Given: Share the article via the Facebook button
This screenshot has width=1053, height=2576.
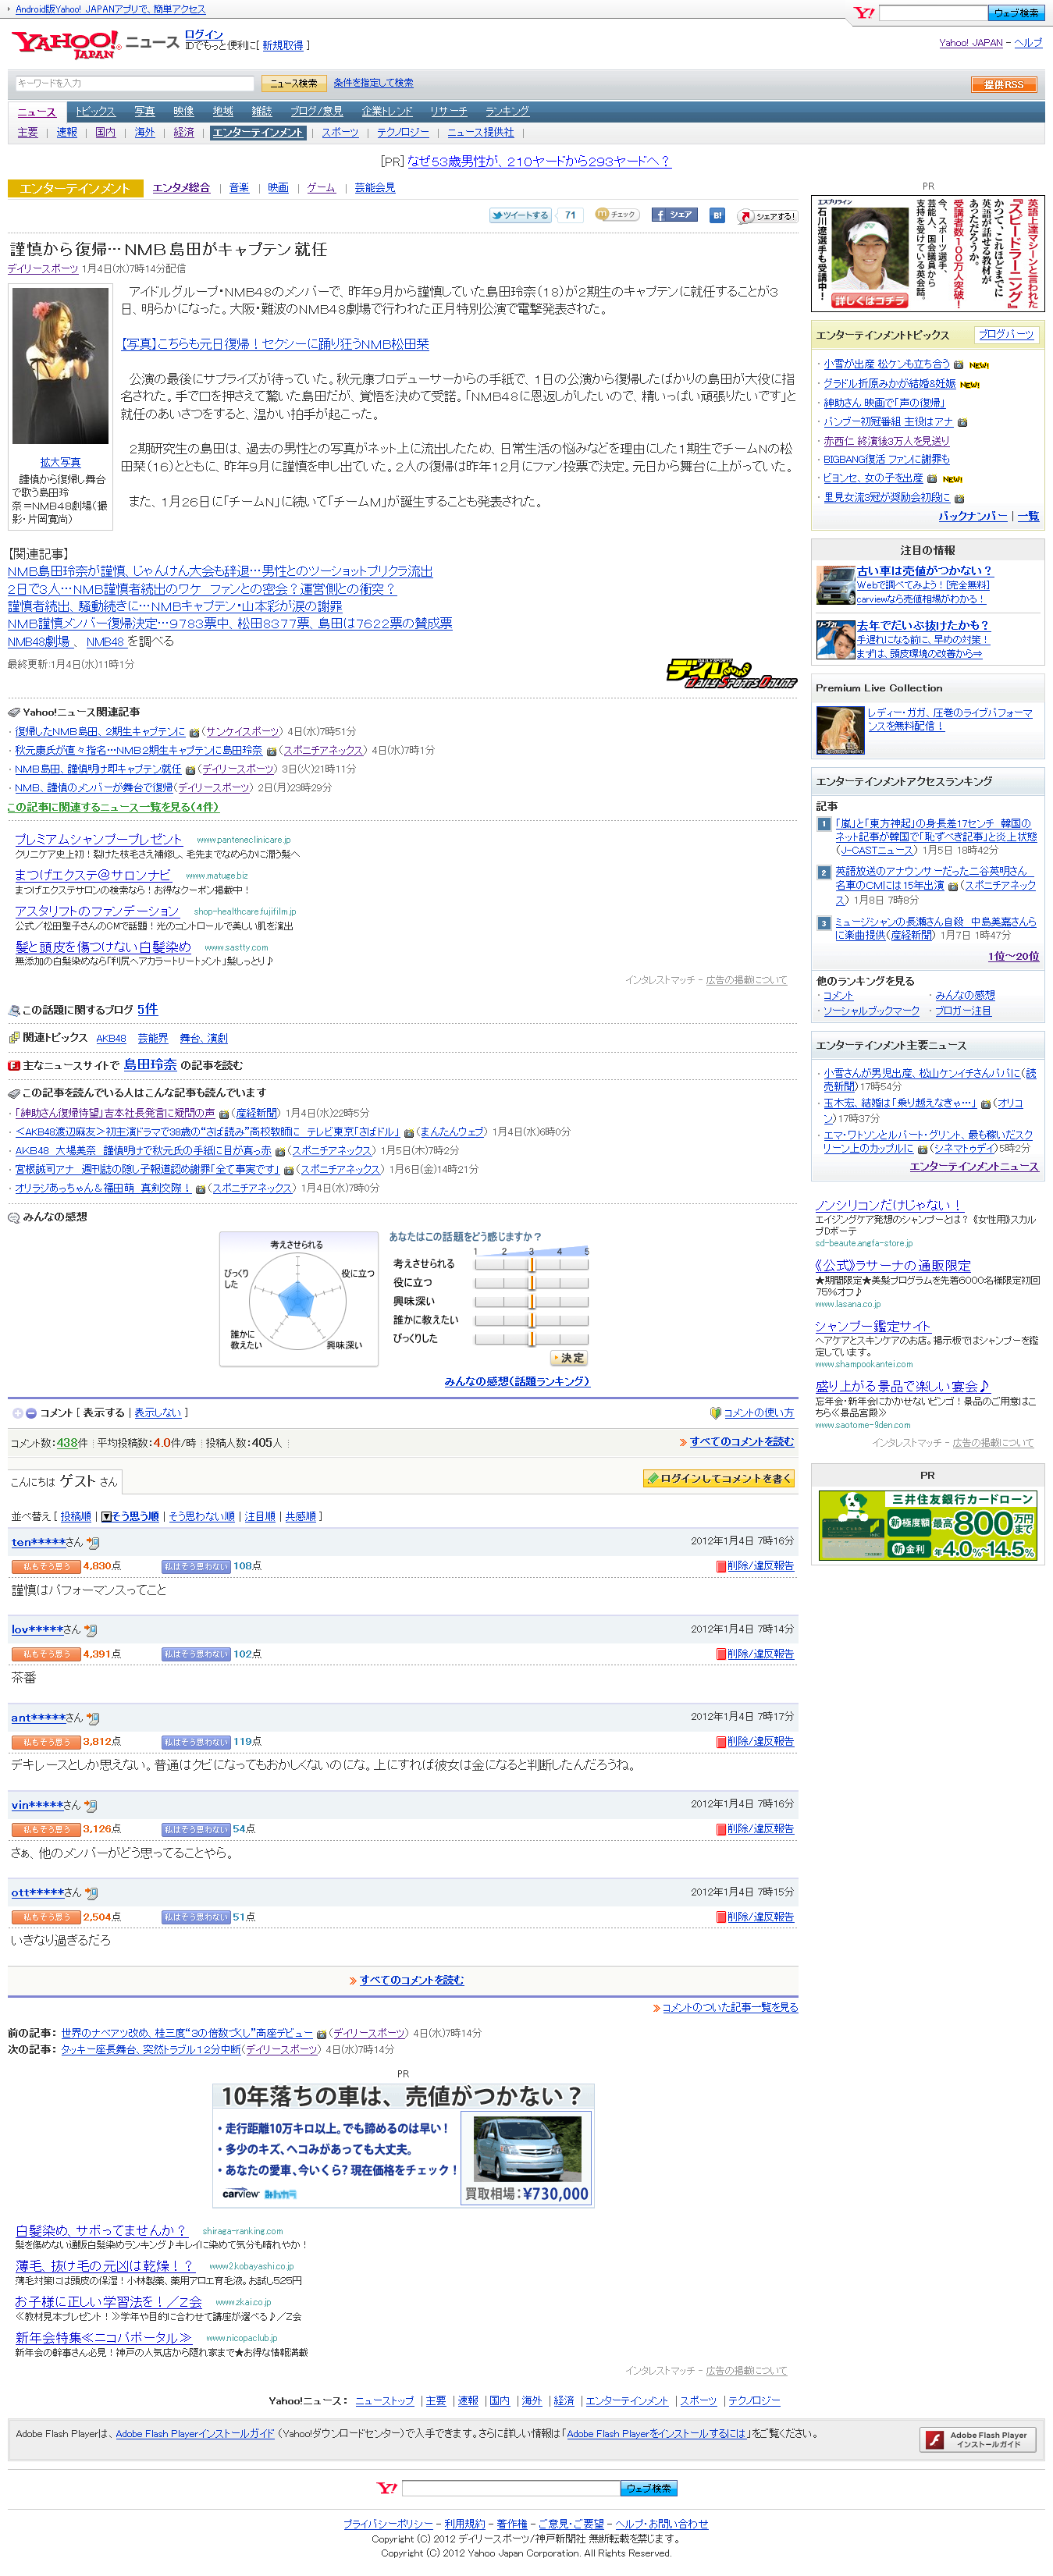Looking at the screenshot, I should 674,215.
